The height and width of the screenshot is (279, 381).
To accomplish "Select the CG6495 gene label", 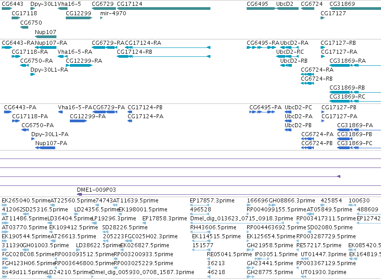I will pyautogui.click(x=257, y=4).
